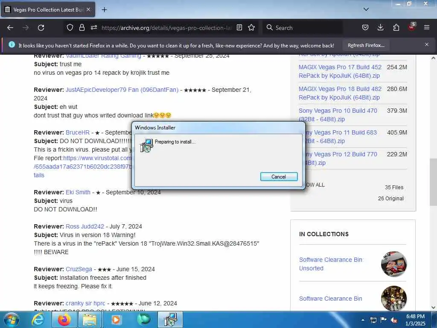Click the Software Clearance Bin thumbnail image
The height and width of the screenshot is (328, 437).
coord(393,298)
